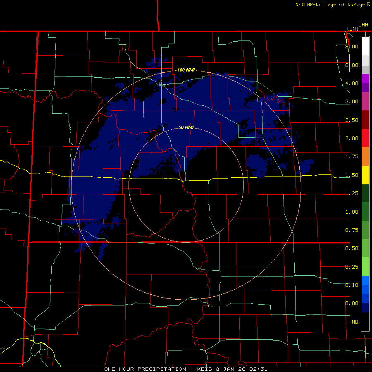Click the 8.00 scale label
This screenshot has height=372, width=372.
coord(352,46)
